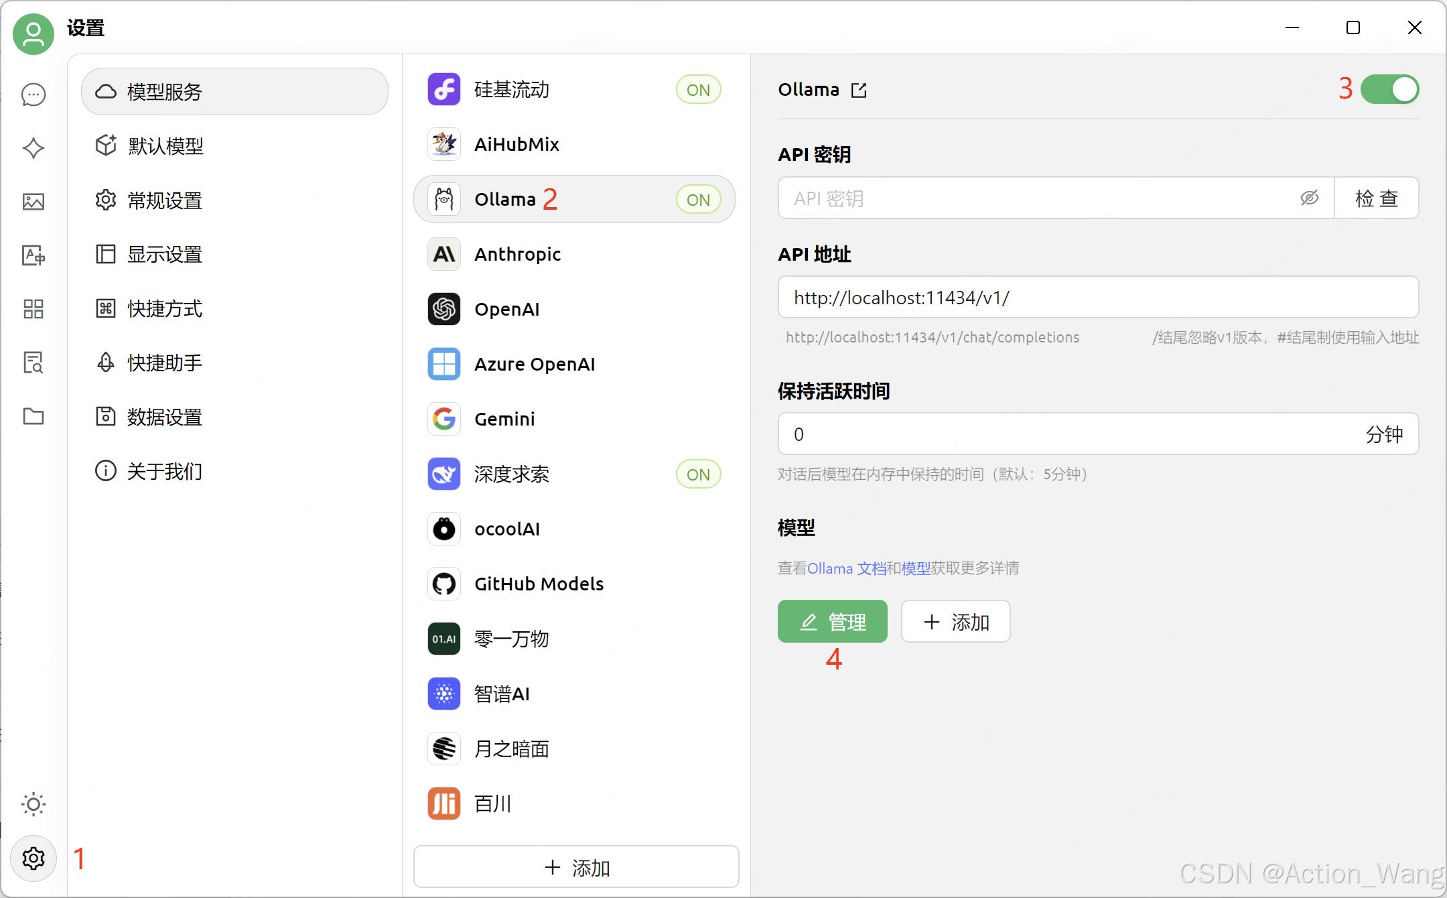Click 添加 button below provider list
Screen dimensions: 1447x898
(x=576, y=867)
